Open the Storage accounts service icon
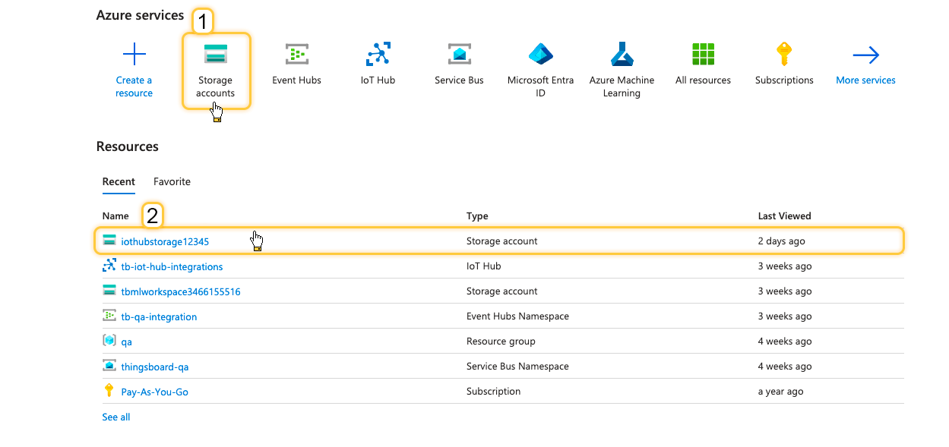Viewport: 949px width, 447px height. [x=215, y=55]
